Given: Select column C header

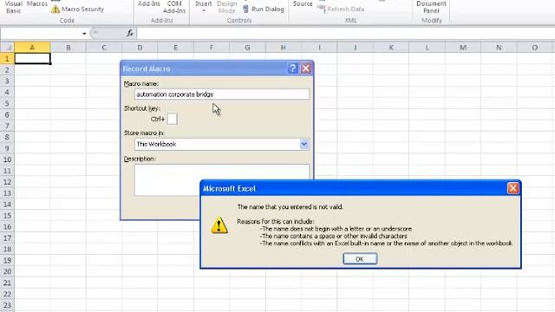Looking at the screenshot, I should tap(104, 47).
